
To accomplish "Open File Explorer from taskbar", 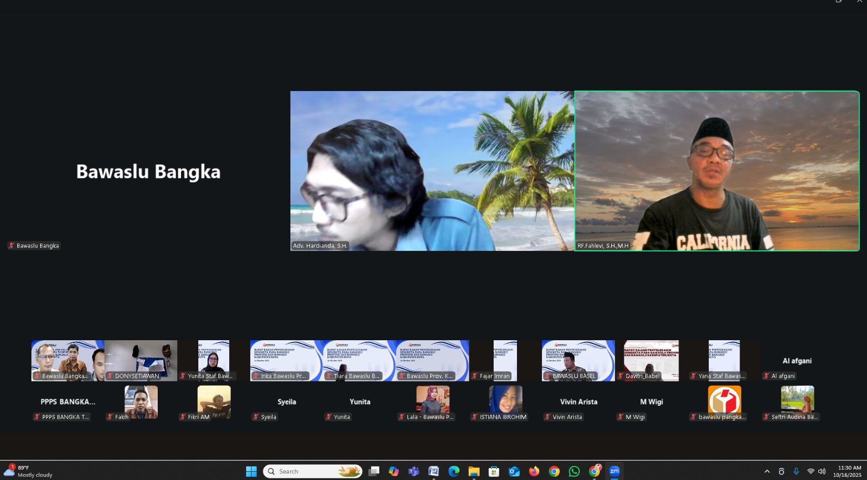I will 474,471.
